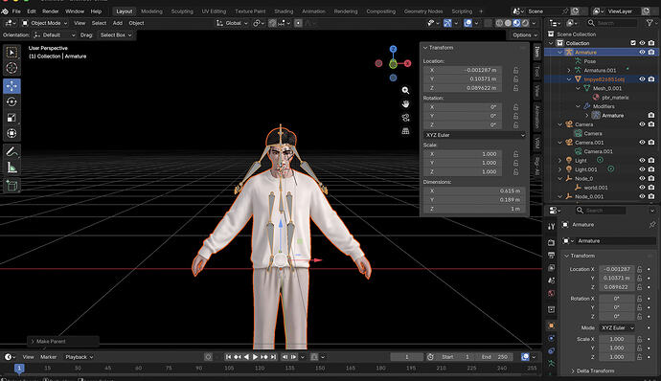
Task: Open the Select Box drag dropdown
Action: coord(116,35)
